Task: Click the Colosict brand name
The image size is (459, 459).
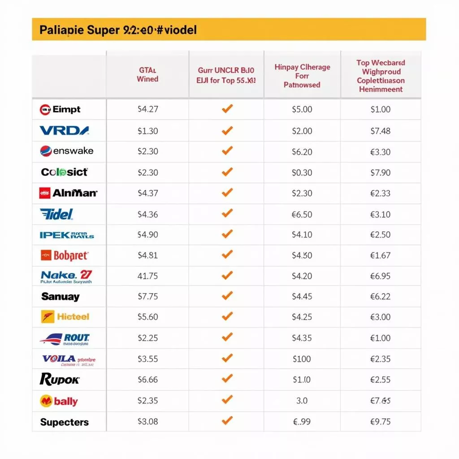Action: pyautogui.click(x=65, y=172)
